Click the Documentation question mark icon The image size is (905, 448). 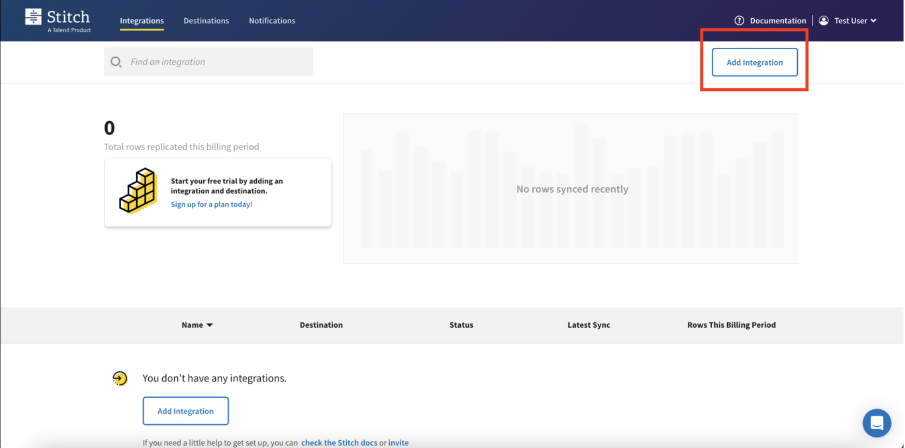739,20
